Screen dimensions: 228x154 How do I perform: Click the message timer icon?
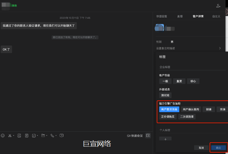pos(61,136)
